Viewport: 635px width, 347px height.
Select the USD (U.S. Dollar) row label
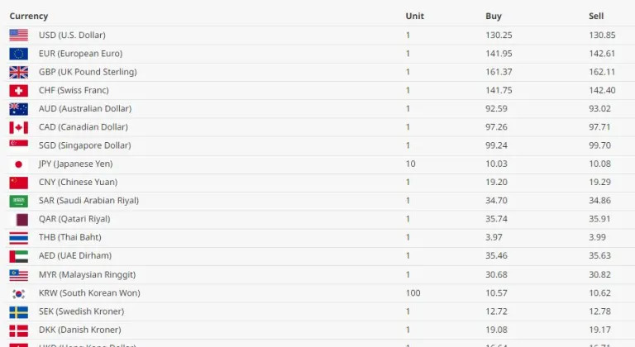(x=72, y=36)
